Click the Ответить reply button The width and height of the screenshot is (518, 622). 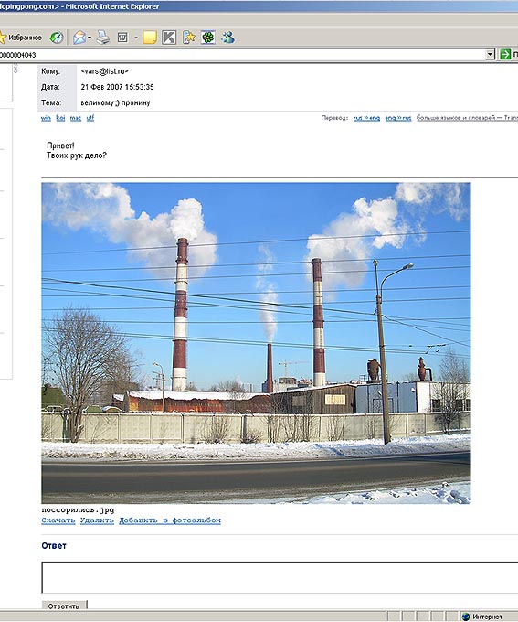[64, 606]
